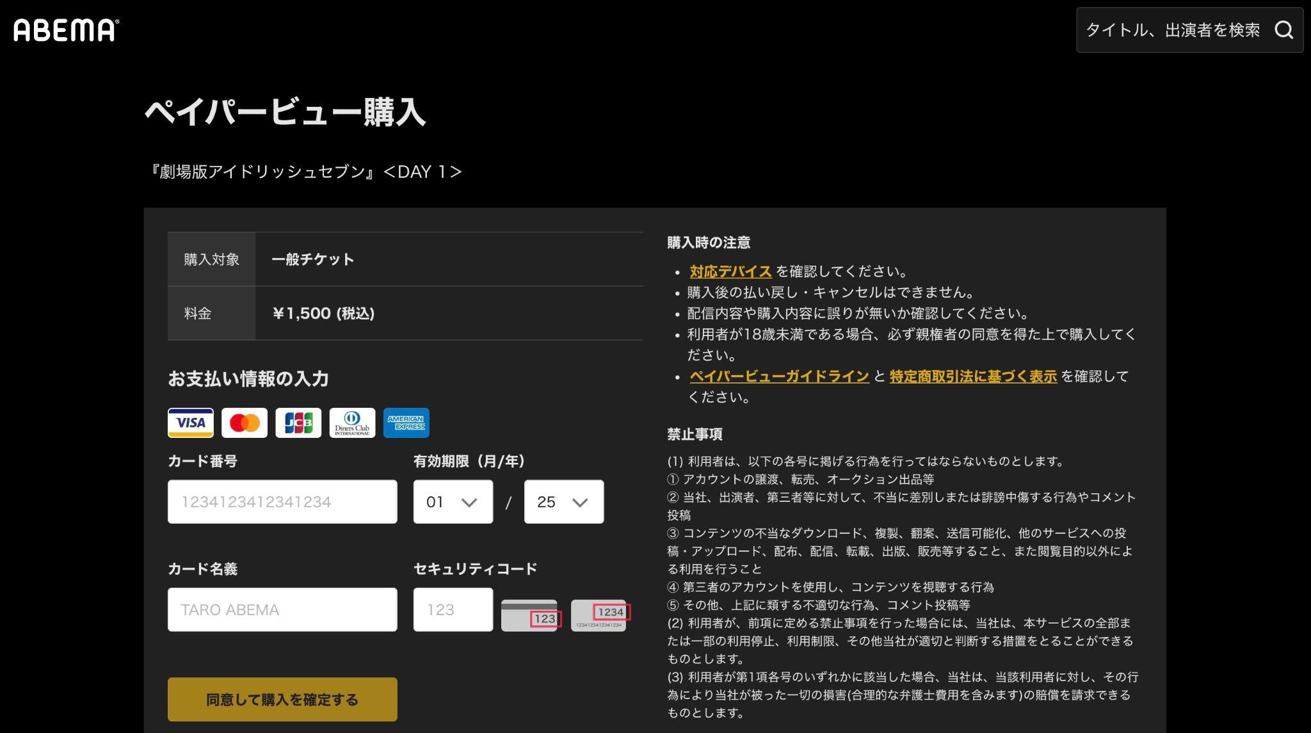Screen dimensions: 1311x733
Task: Click the title and cast search box
Action: tap(1189, 30)
